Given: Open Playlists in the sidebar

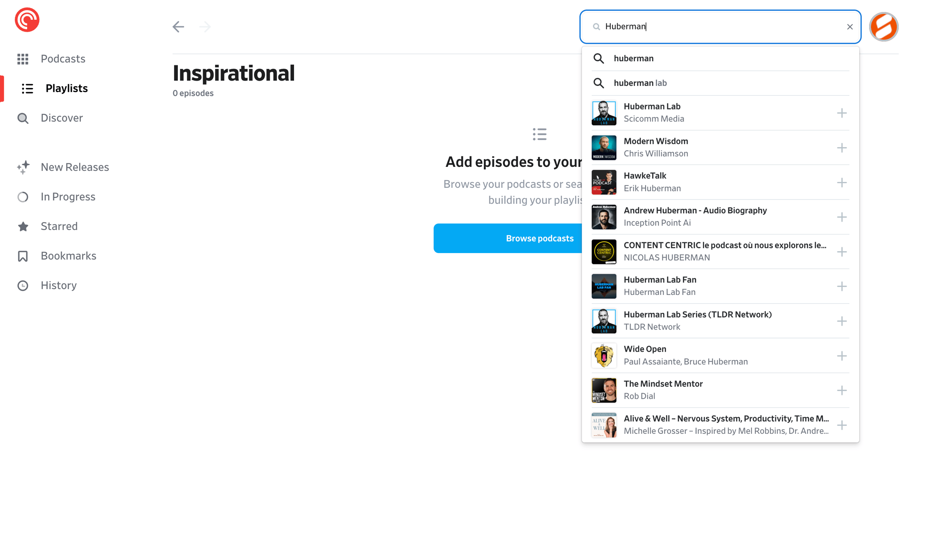Looking at the screenshot, I should 66,88.
